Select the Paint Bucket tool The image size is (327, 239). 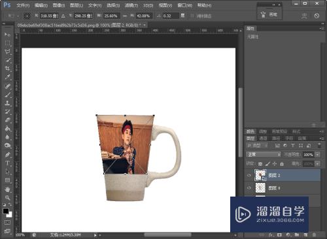click(7, 129)
